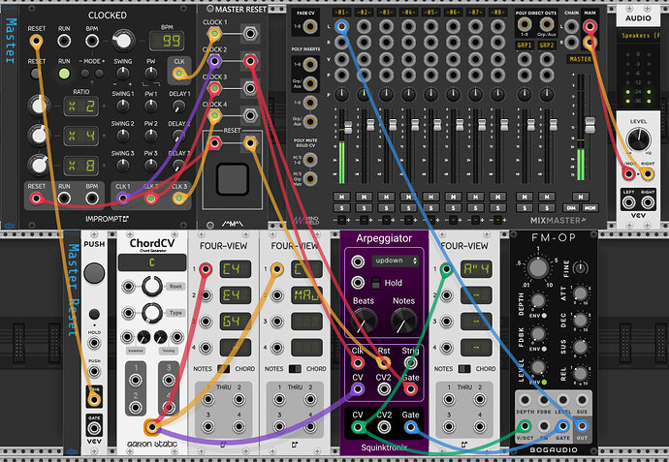This screenshot has width=669, height=462.
Task: Click the track 01 group selector below its solo button
Action: tap(341, 220)
